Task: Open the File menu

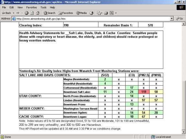Action: pos(4,7)
